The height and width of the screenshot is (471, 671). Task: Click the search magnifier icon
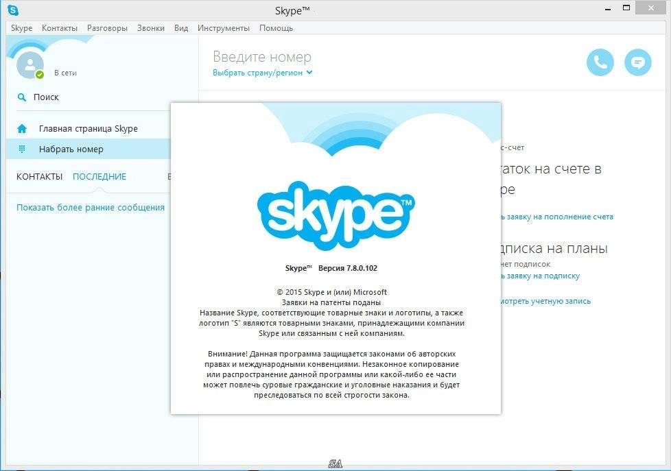click(21, 97)
